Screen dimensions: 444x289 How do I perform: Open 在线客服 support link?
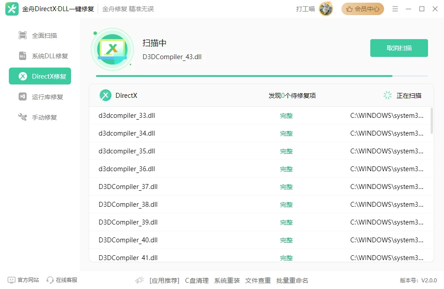coord(62,280)
